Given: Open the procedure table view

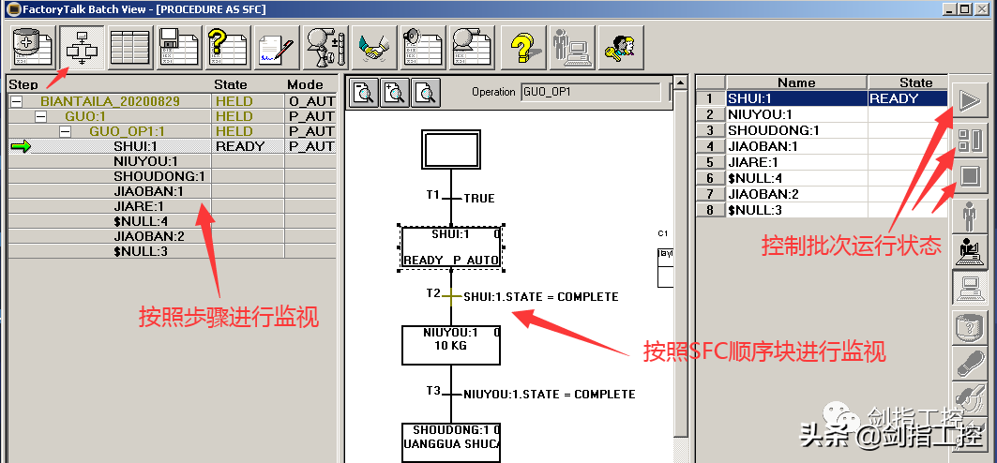Looking at the screenshot, I should pyautogui.click(x=129, y=45).
